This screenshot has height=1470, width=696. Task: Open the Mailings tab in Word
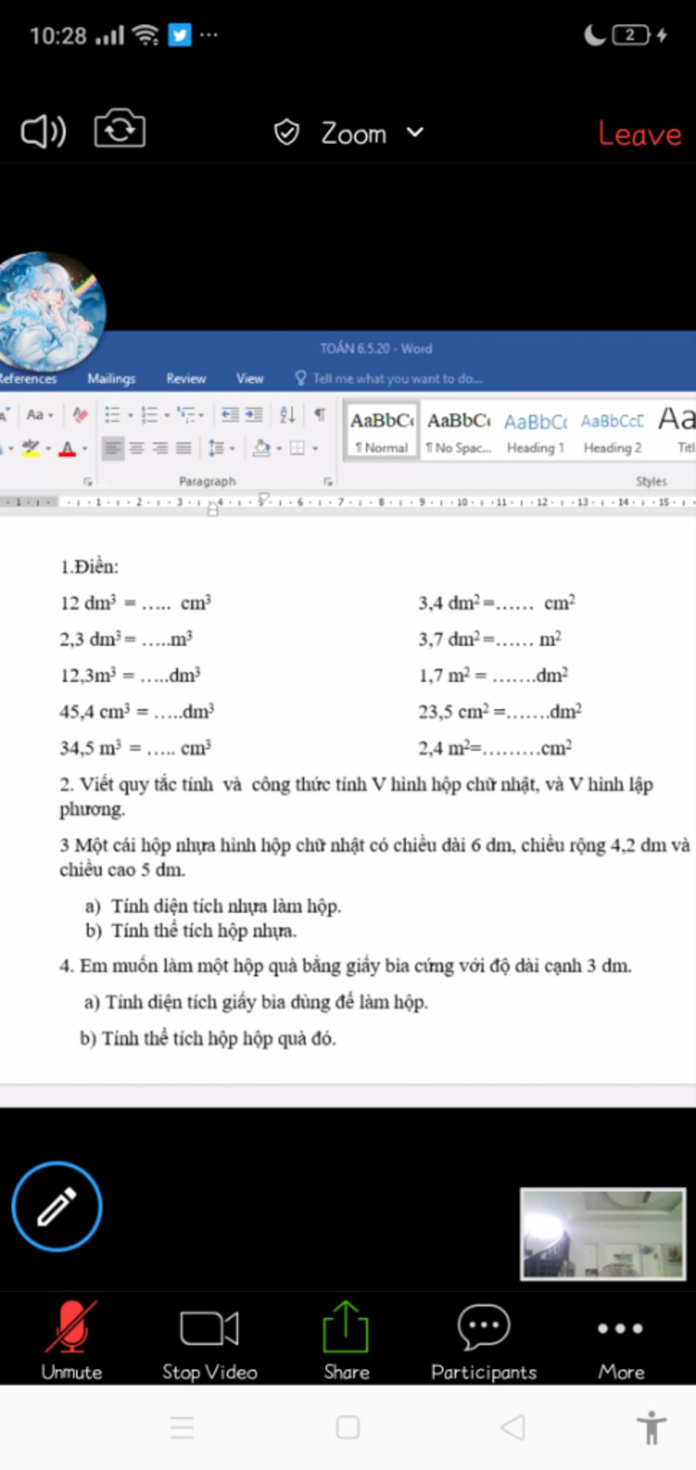(111, 379)
